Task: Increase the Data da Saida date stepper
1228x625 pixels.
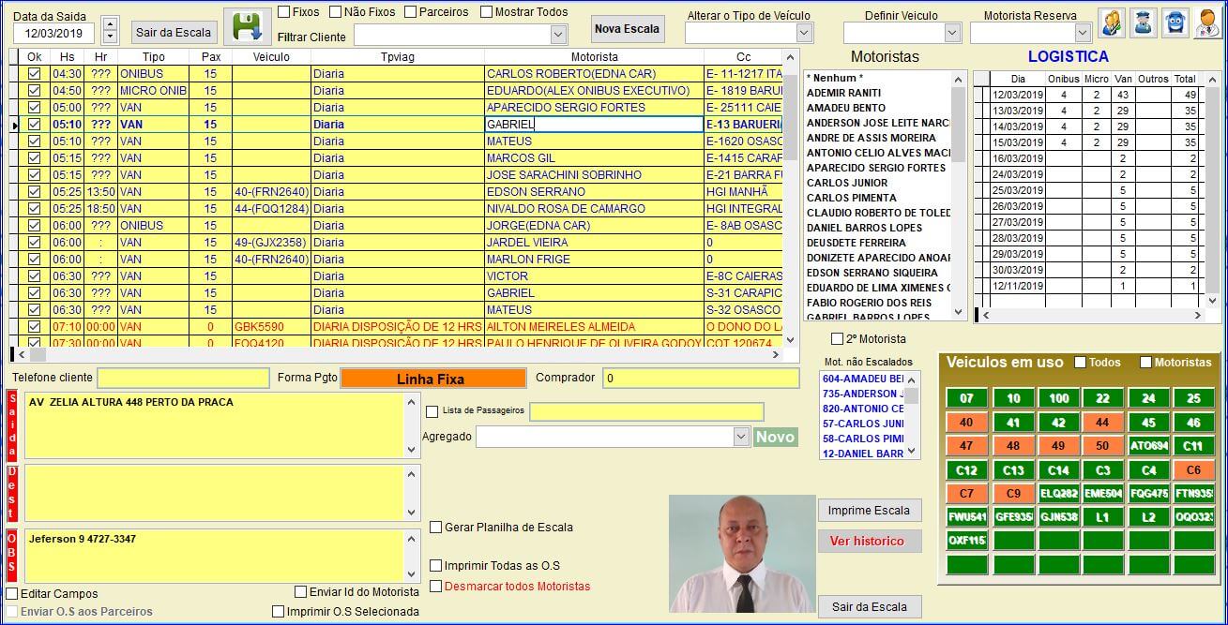Action: [110, 24]
